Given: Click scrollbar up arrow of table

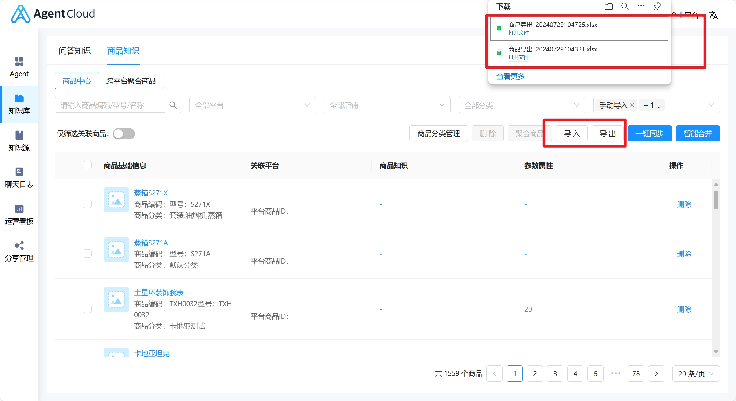Looking at the screenshot, I should point(716,184).
